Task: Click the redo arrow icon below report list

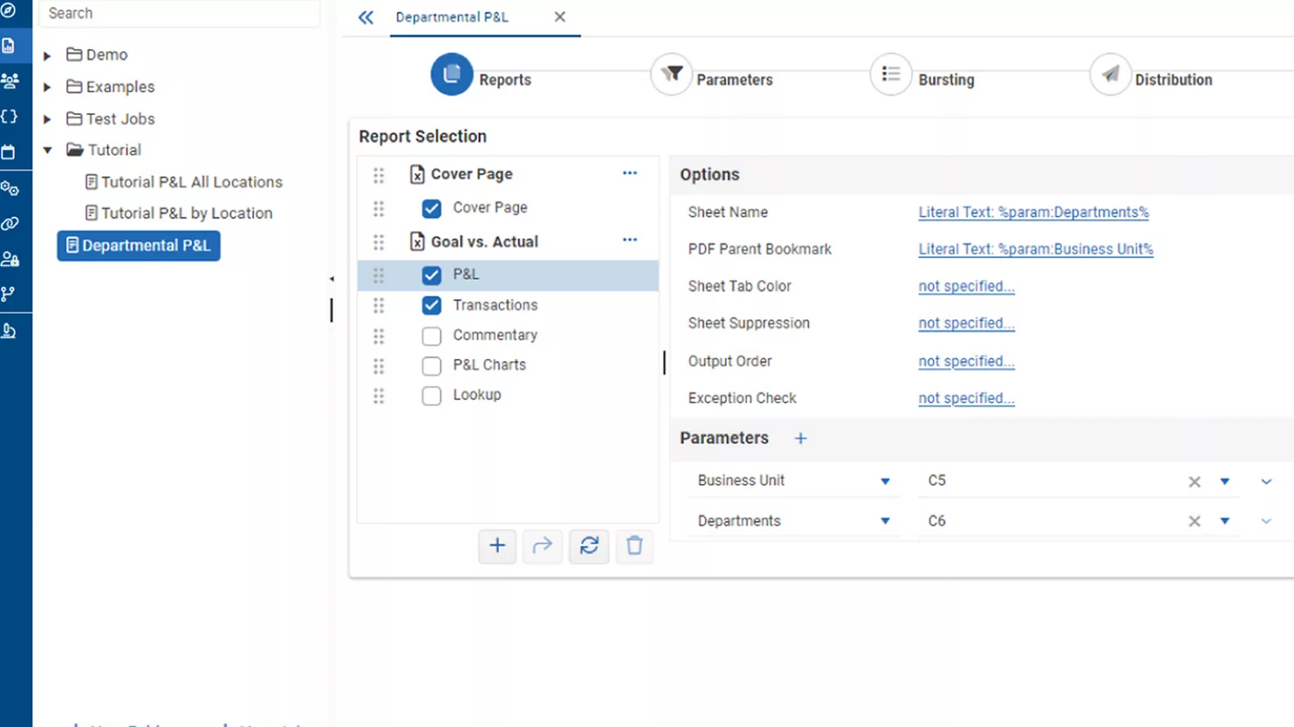Action: (x=542, y=546)
